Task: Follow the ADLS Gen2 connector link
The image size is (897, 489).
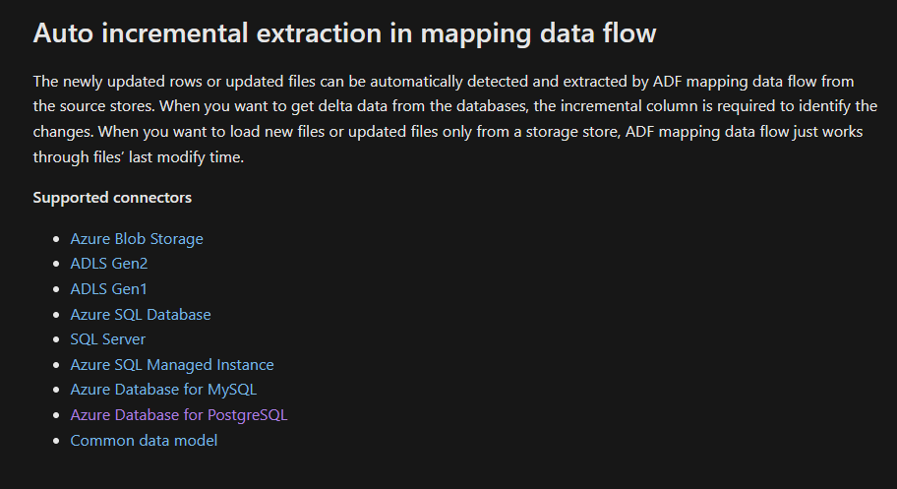Action: point(109,264)
